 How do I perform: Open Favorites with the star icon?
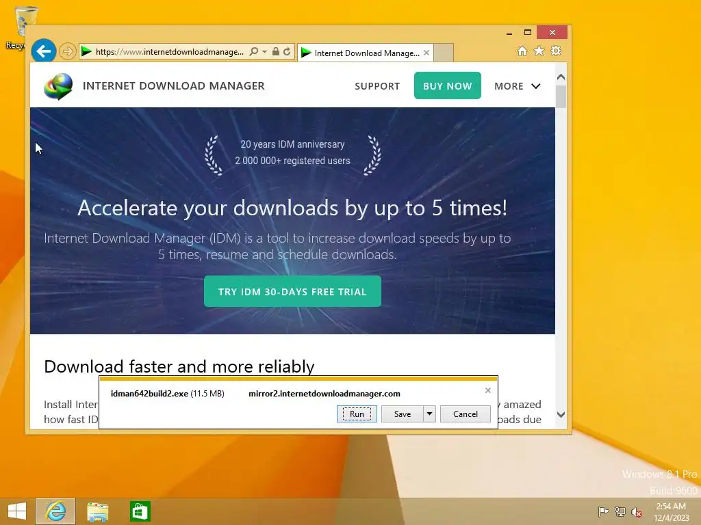point(539,51)
